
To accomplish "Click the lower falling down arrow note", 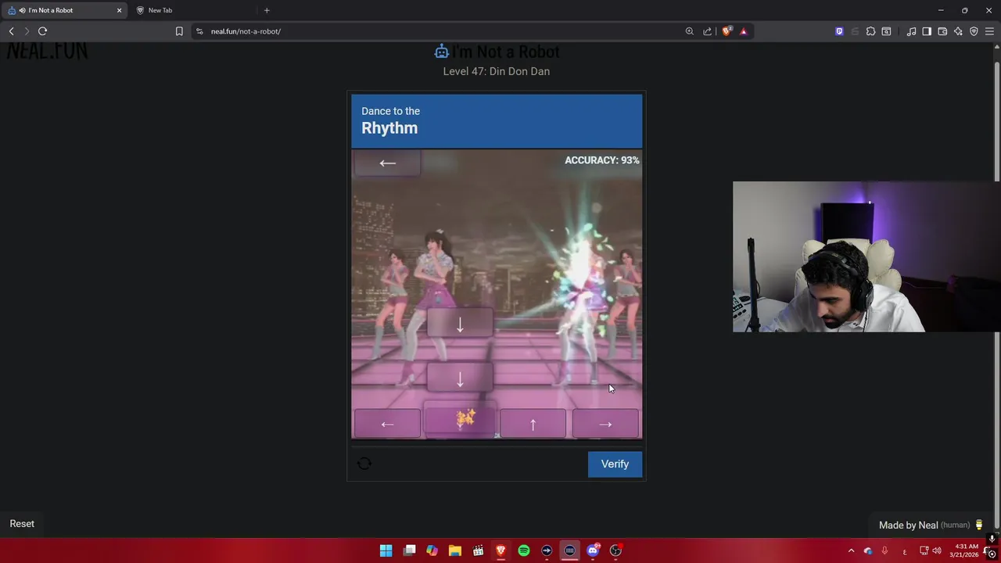I will pos(460,378).
